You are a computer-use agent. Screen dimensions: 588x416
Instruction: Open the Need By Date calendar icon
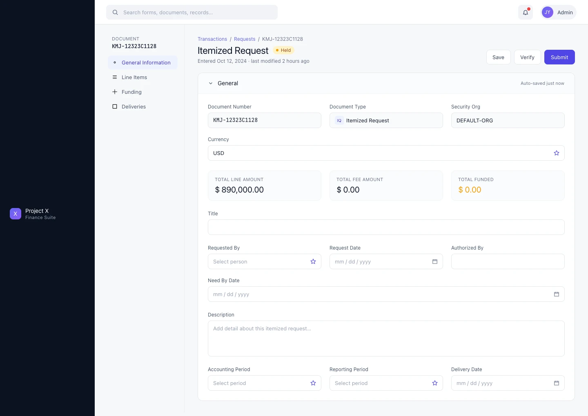tap(557, 294)
